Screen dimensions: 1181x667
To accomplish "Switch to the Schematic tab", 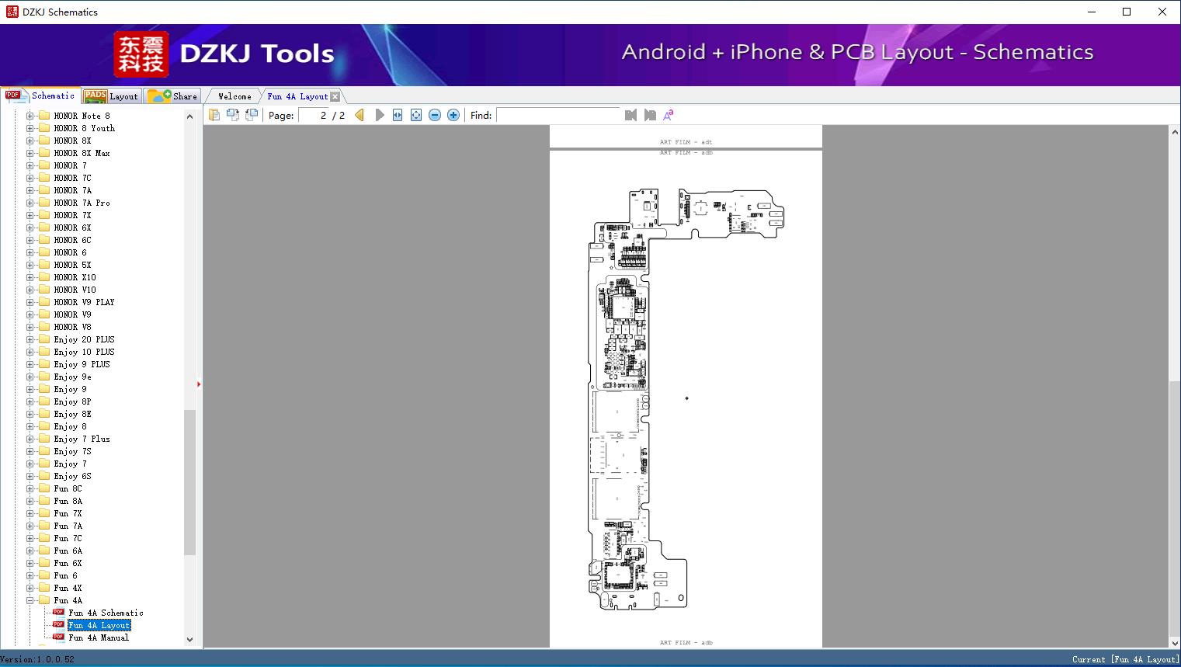I will (x=40, y=96).
